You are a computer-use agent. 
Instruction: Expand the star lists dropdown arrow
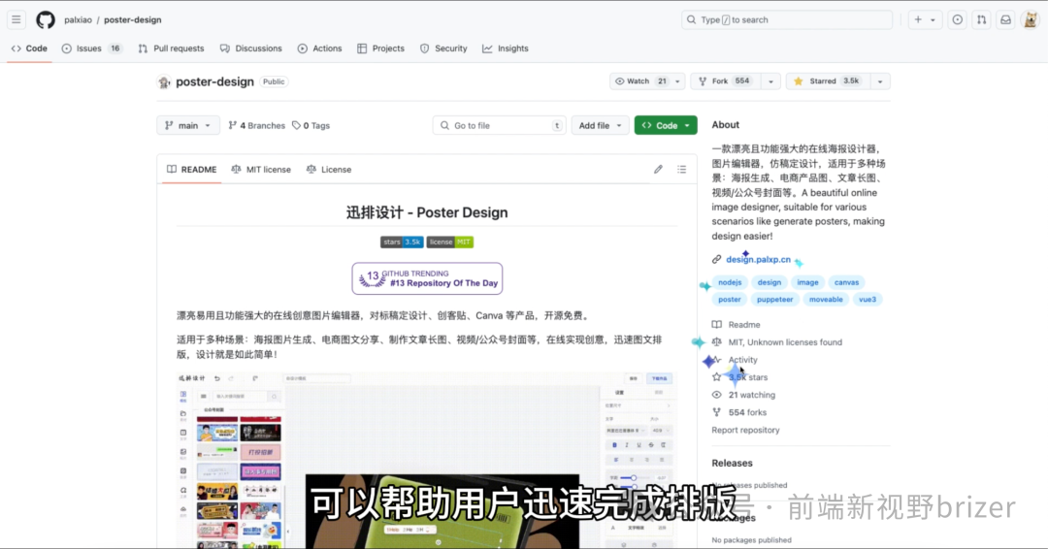[880, 81]
